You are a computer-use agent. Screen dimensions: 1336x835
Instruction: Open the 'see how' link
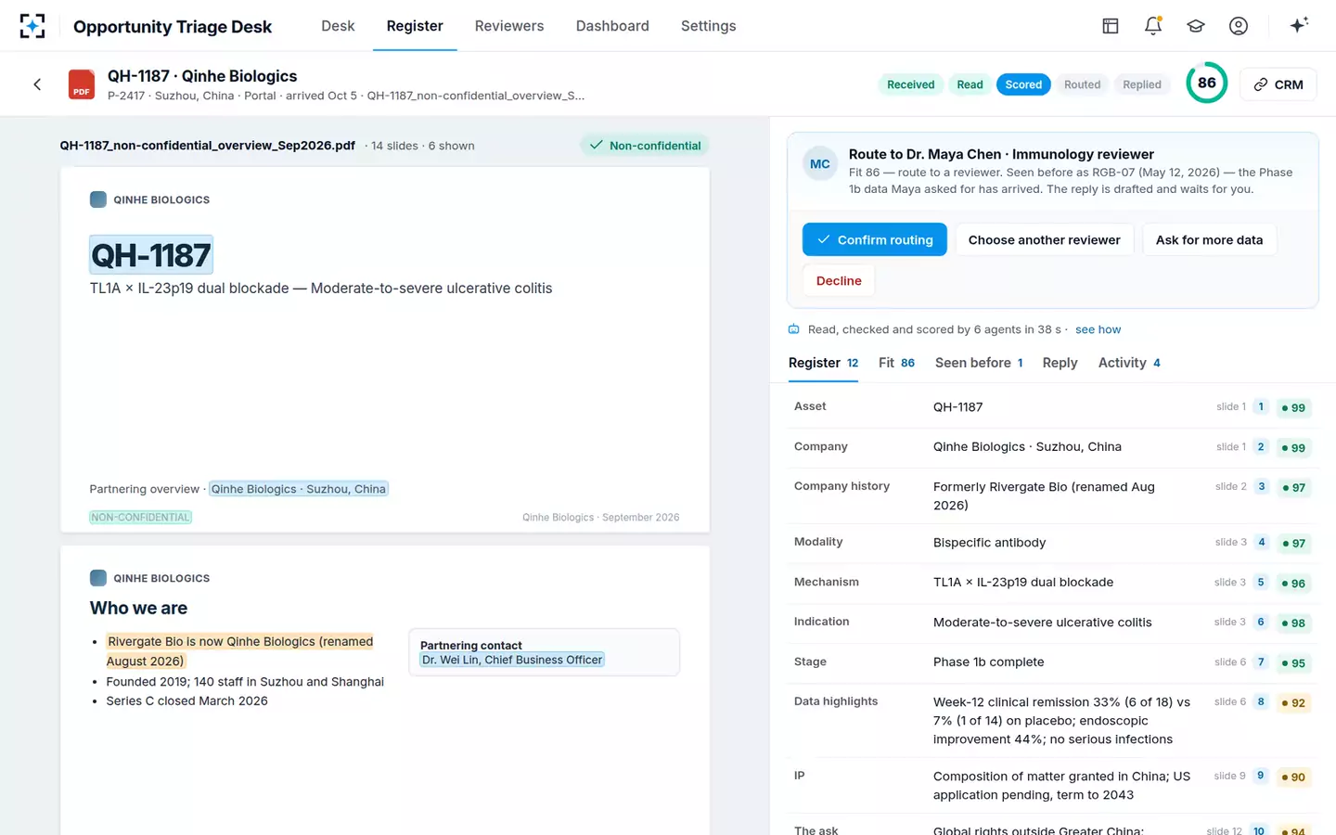pyautogui.click(x=1098, y=329)
